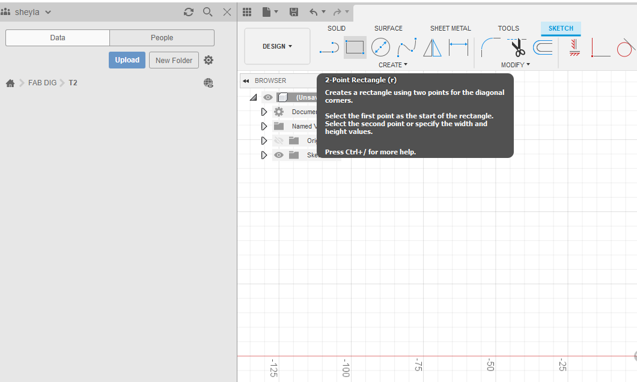Image resolution: width=637 pixels, height=382 pixels.
Task: Switch to the People tab
Action: pyautogui.click(x=162, y=38)
